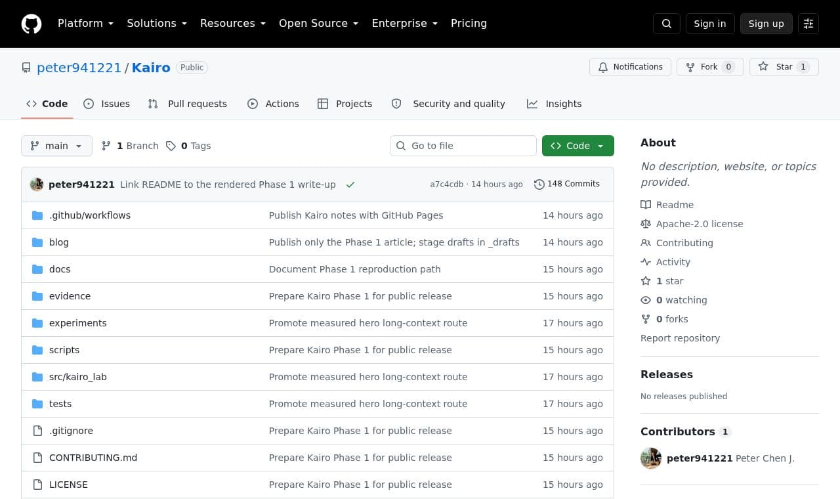
Task: Click the peter941221 commit author avatar
Action: point(37,184)
